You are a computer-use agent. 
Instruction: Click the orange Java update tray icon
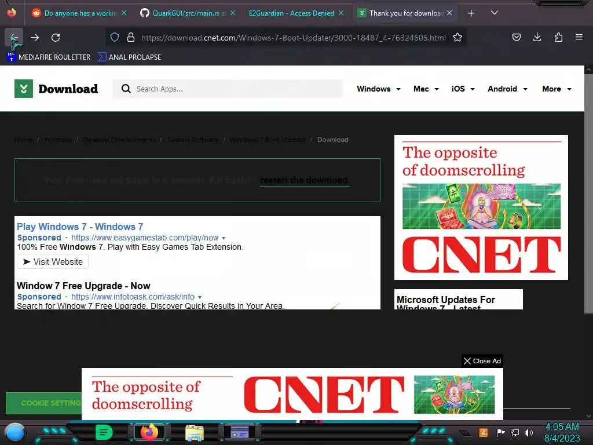484,432
